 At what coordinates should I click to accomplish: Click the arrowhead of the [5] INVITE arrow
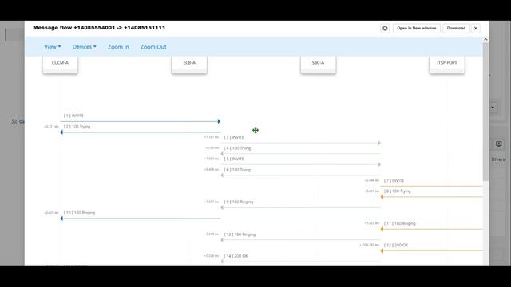(379, 164)
